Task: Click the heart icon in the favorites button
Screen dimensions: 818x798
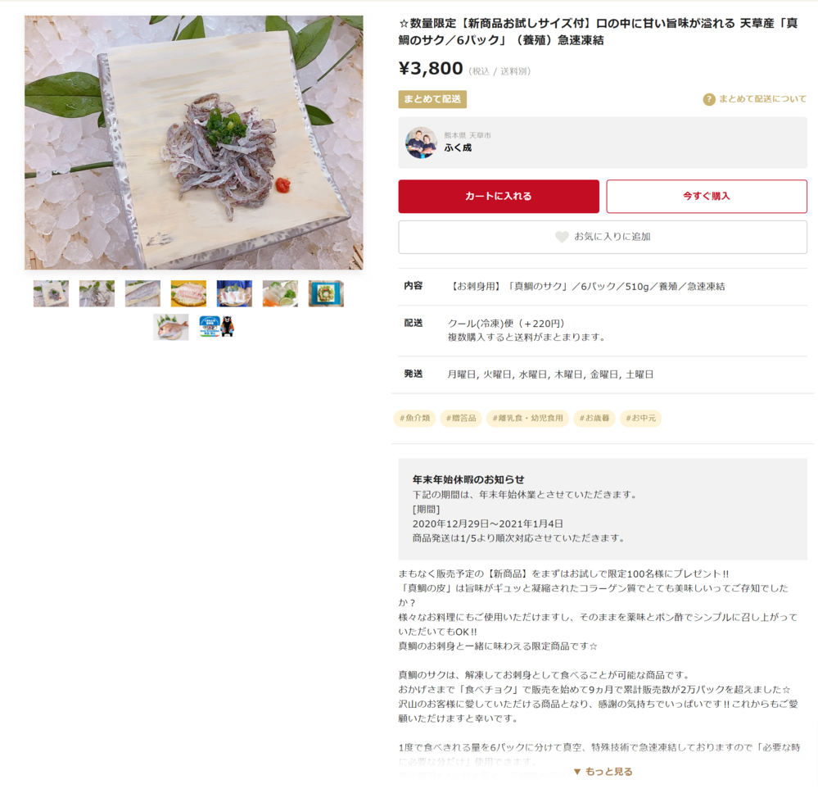Action: click(562, 237)
